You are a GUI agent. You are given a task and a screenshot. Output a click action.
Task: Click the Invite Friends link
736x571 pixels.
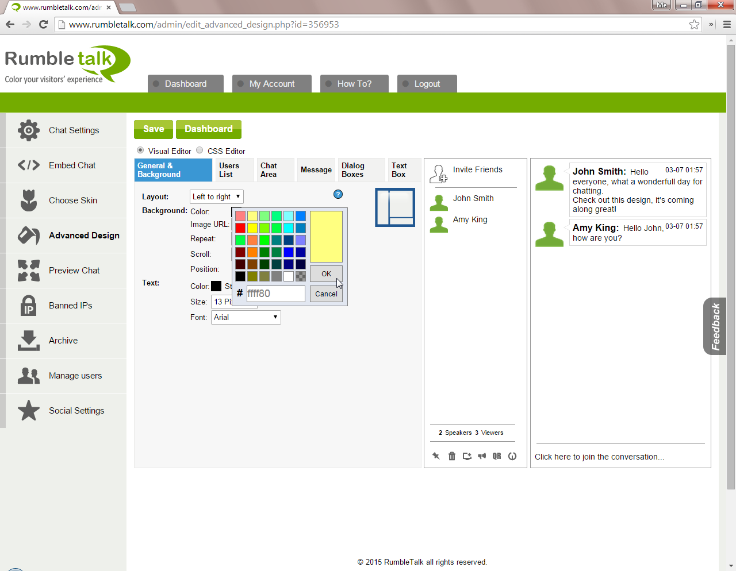tap(477, 169)
